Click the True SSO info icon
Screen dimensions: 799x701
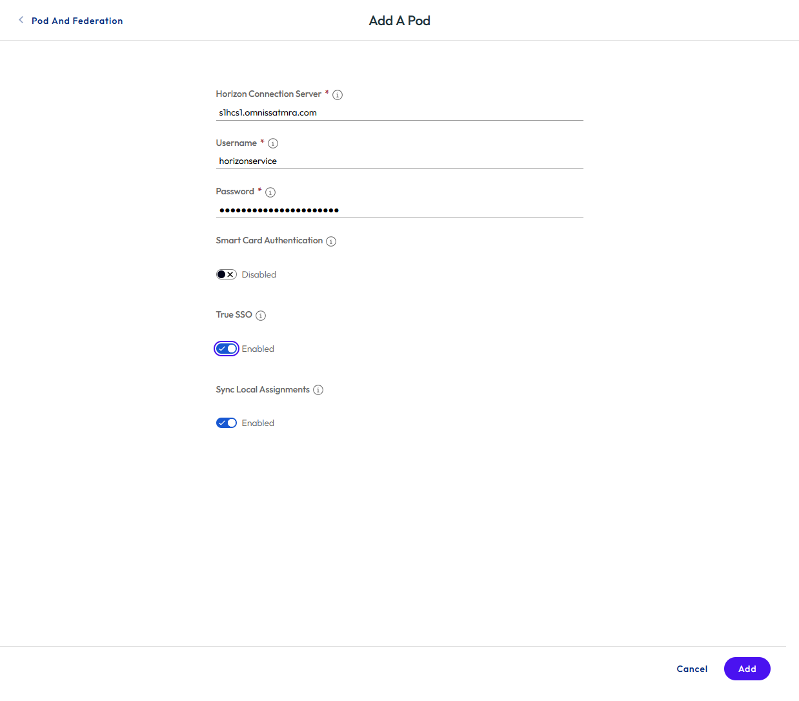click(x=261, y=316)
